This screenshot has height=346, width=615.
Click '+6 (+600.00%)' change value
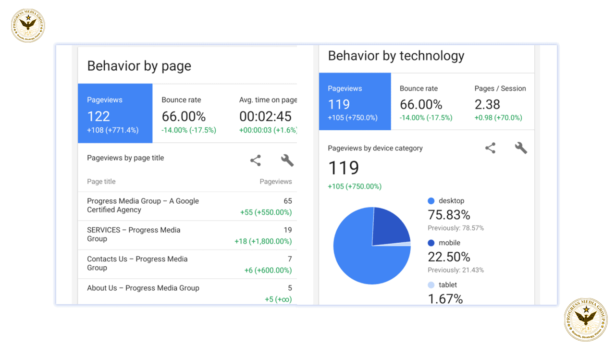point(268,271)
